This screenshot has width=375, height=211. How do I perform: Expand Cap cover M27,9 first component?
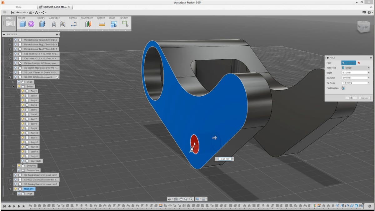pyautogui.click(x=10, y=54)
